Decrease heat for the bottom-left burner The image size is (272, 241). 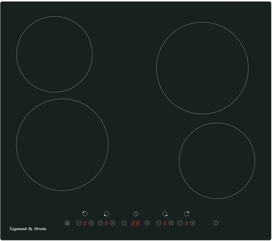tap(100, 223)
